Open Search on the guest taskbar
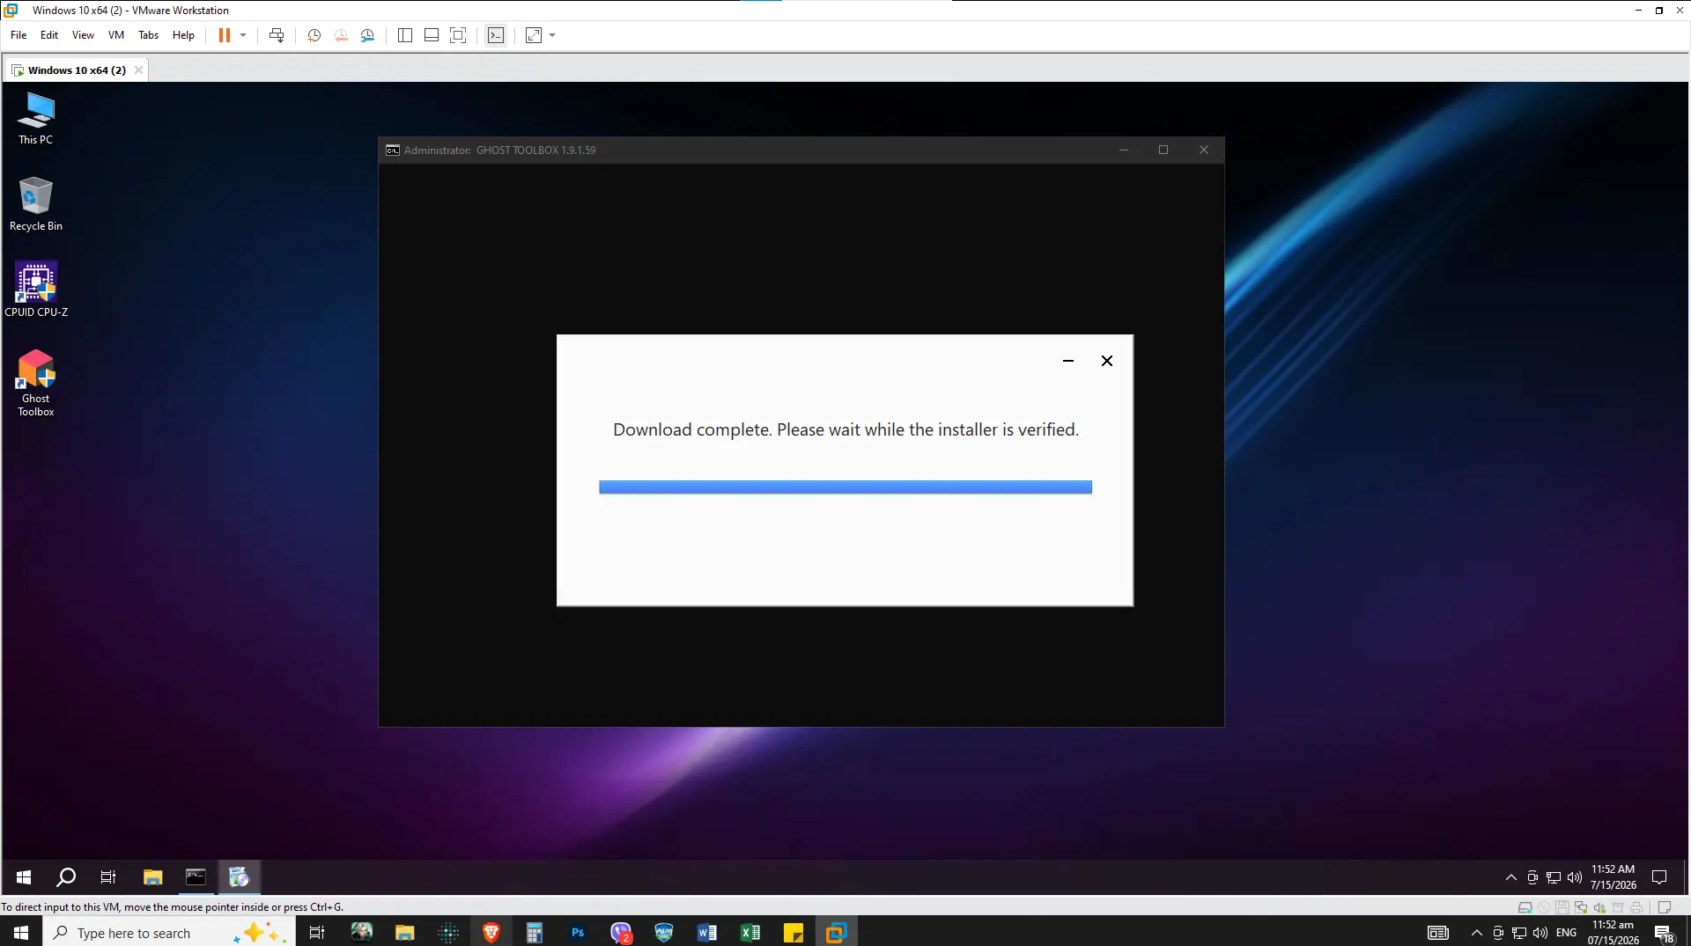The height and width of the screenshot is (946, 1691). coord(66,877)
